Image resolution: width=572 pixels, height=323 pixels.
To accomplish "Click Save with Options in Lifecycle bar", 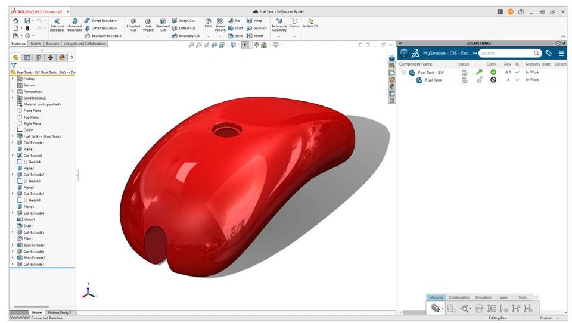I will 435,309.
